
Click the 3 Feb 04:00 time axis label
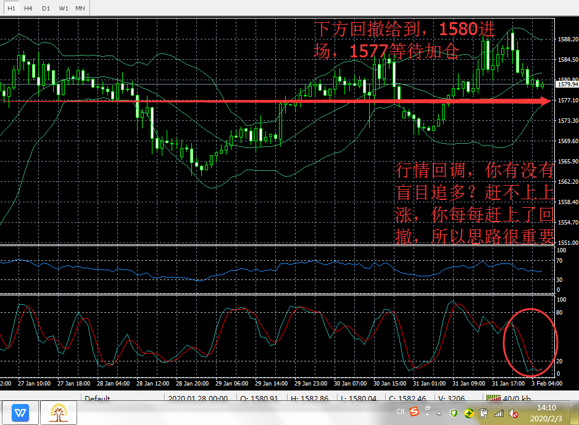(547, 383)
